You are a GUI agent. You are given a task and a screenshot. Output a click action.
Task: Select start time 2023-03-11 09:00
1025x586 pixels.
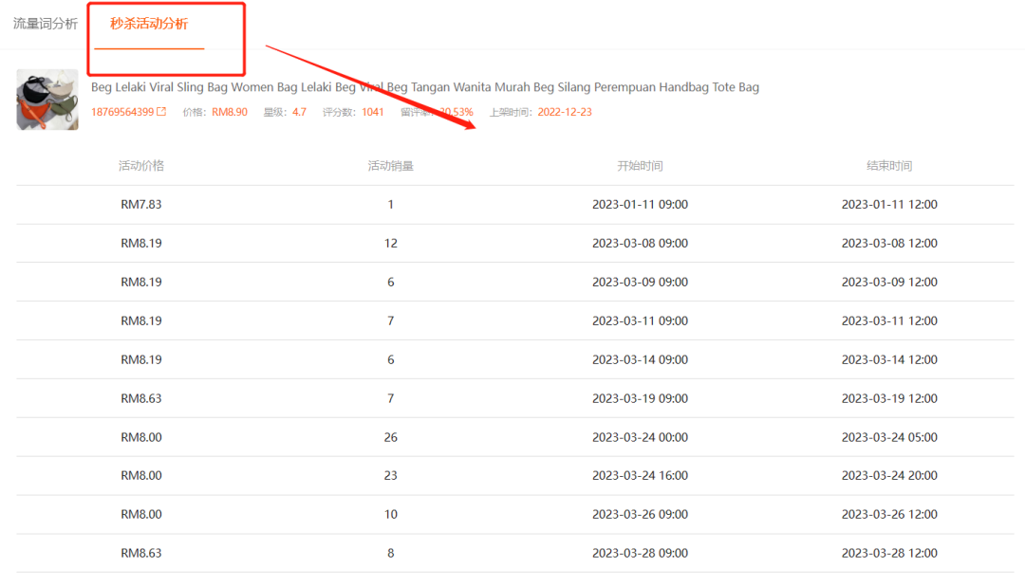640,320
